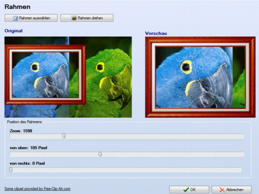The width and height of the screenshot is (259, 194).
Task: Click the frame icon on Rahmen auswählen
Action: [x=15, y=18]
